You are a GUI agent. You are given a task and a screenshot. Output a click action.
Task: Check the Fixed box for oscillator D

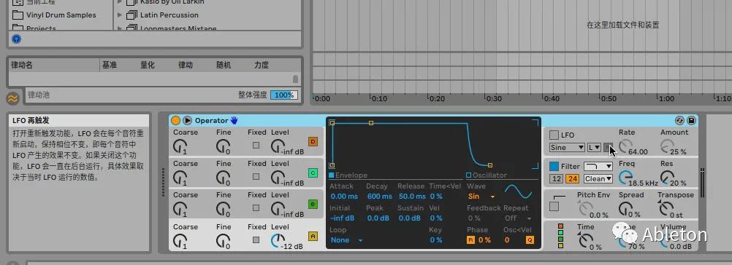[x=256, y=145]
